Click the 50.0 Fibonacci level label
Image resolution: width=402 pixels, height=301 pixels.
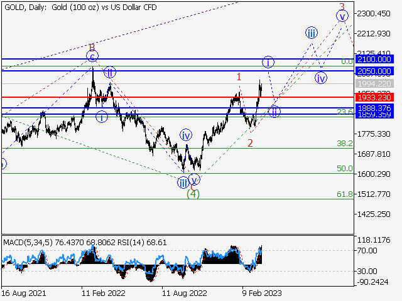344,169
